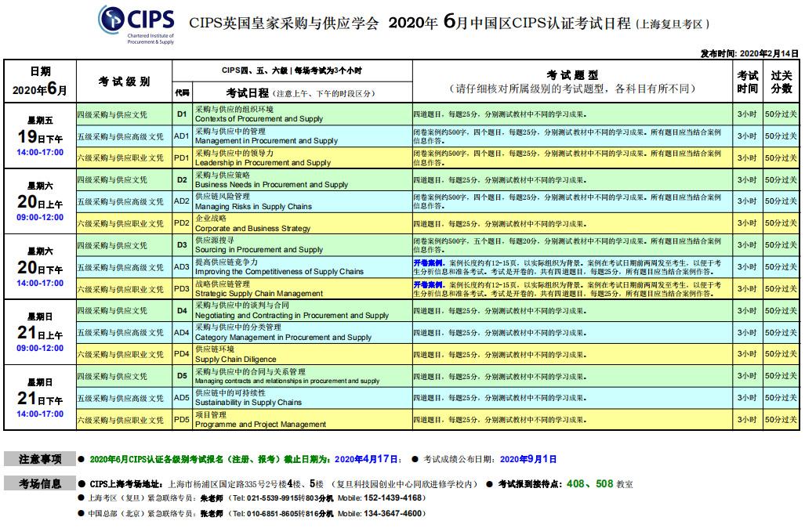Click code cell 'D5'

click(182, 375)
